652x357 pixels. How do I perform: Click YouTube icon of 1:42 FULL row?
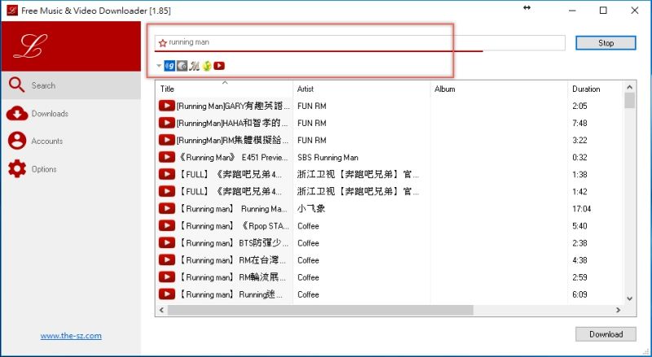pyautogui.click(x=167, y=191)
